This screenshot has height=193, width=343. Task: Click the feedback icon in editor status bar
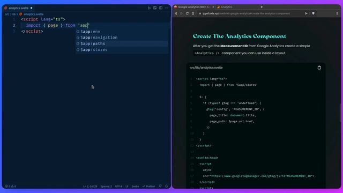tap(160, 186)
